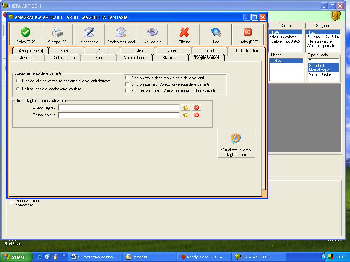Open the Clienti tab
This screenshot has height=262, width=350.
coord(102,51)
